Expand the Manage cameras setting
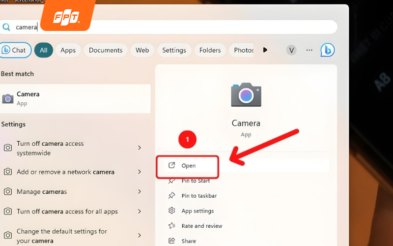The width and height of the screenshot is (393, 246). coord(140,191)
